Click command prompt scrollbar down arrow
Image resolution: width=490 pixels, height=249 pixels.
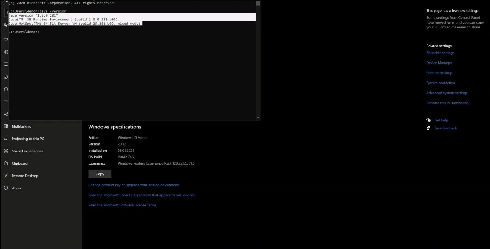tap(258, 118)
